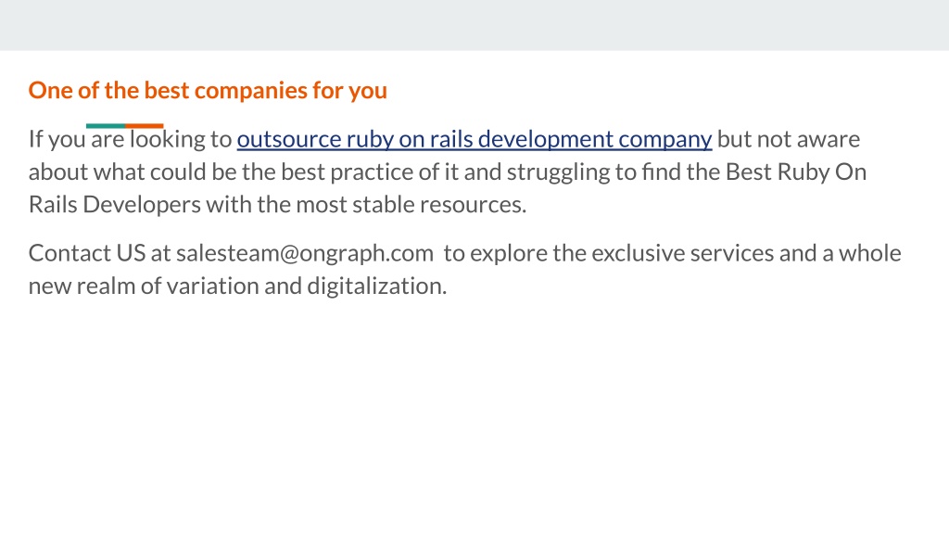Click the teal segment of the accent line
949x534 pixels.
click(106, 126)
